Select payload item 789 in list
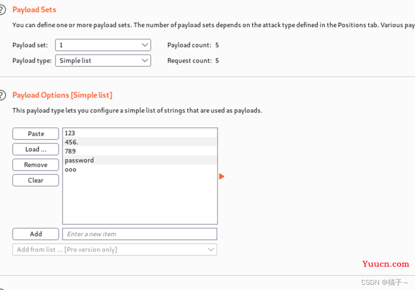Screen dimensions: 415x290 coord(140,151)
